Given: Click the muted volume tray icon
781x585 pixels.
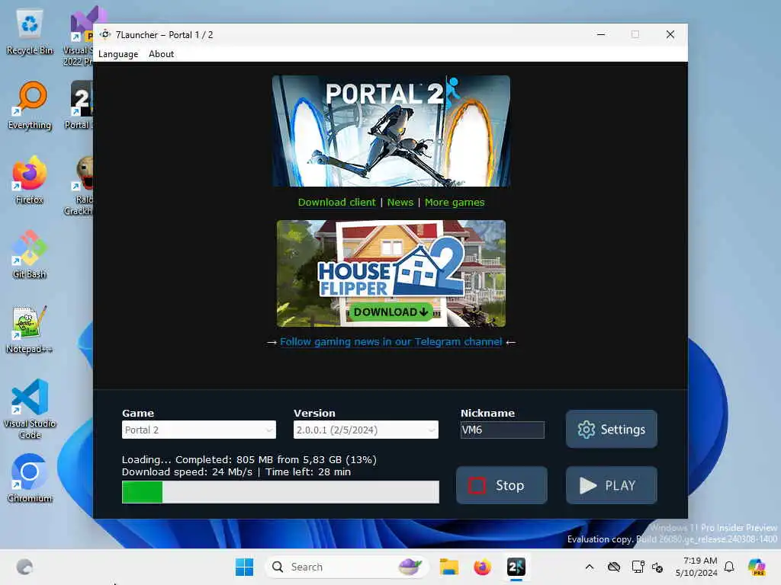Looking at the screenshot, I should coord(657,567).
